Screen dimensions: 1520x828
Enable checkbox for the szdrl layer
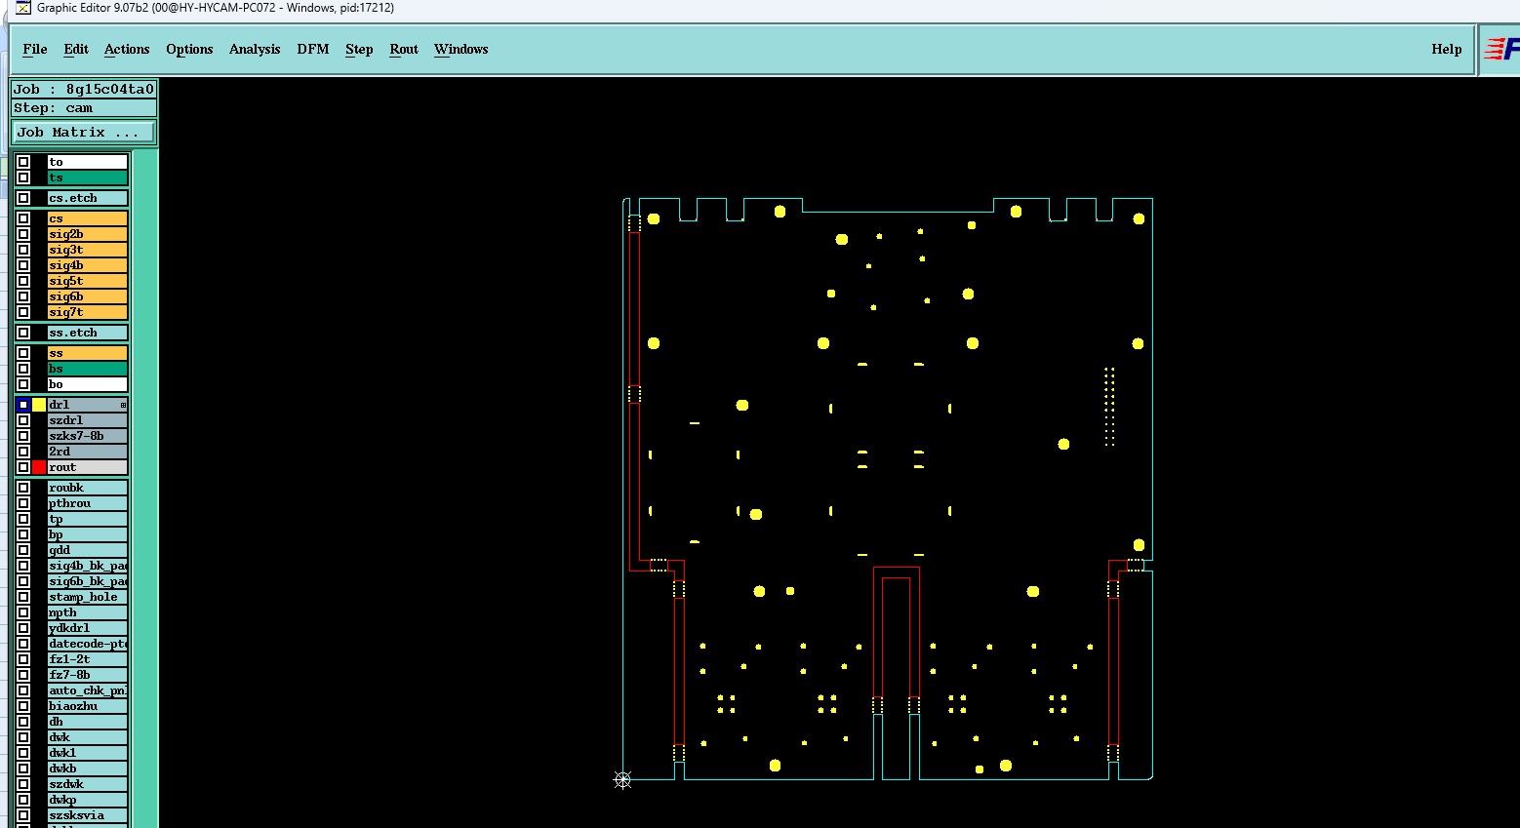tap(23, 420)
